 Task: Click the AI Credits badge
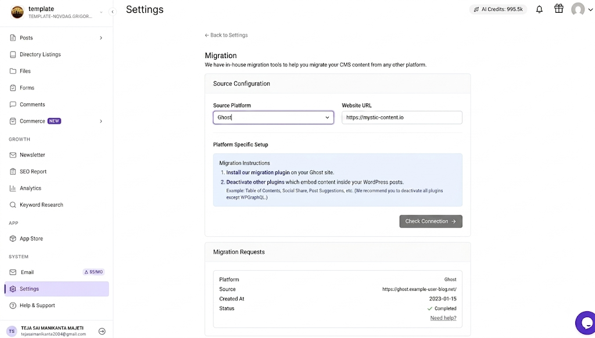pos(498,9)
